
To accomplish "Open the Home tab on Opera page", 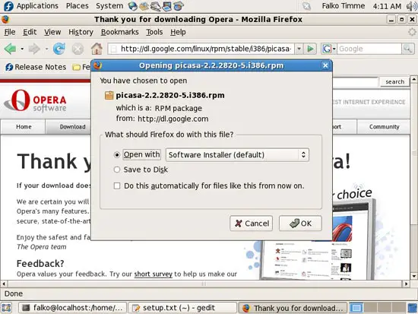I will (24, 127).
